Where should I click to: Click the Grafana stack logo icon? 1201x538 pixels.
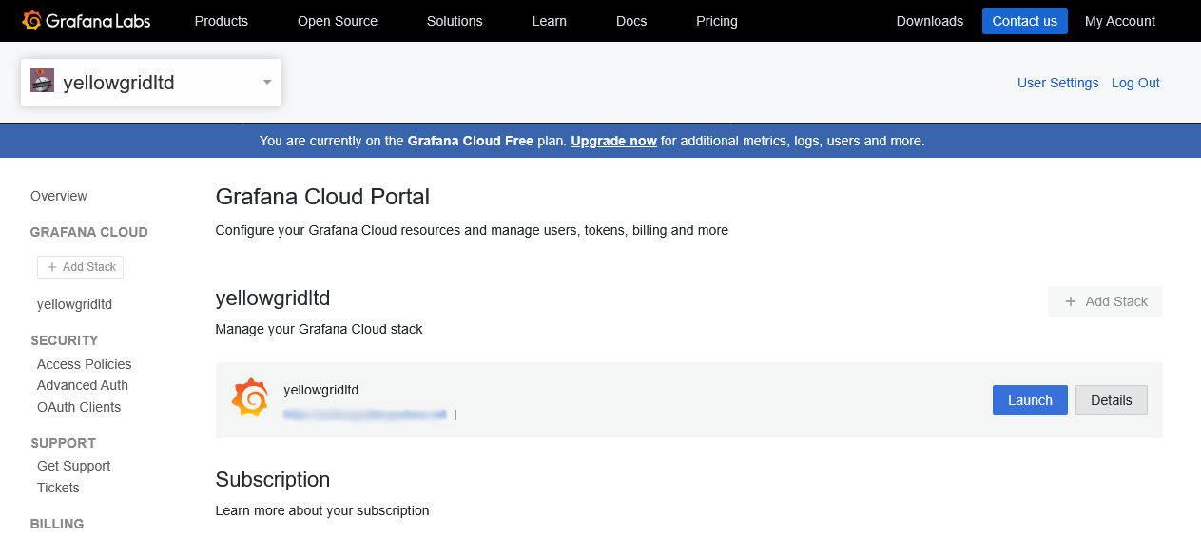coord(250,397)
